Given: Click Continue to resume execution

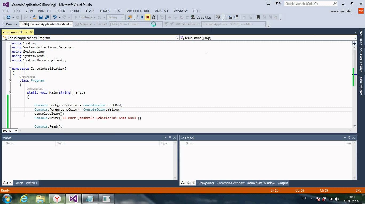Looking at the screenshot, I should click(x=84, y=17).
